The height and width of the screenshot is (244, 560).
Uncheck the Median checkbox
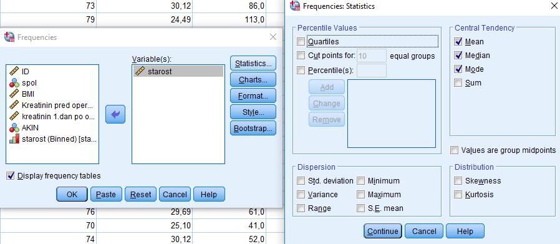[x=458, y=56]
